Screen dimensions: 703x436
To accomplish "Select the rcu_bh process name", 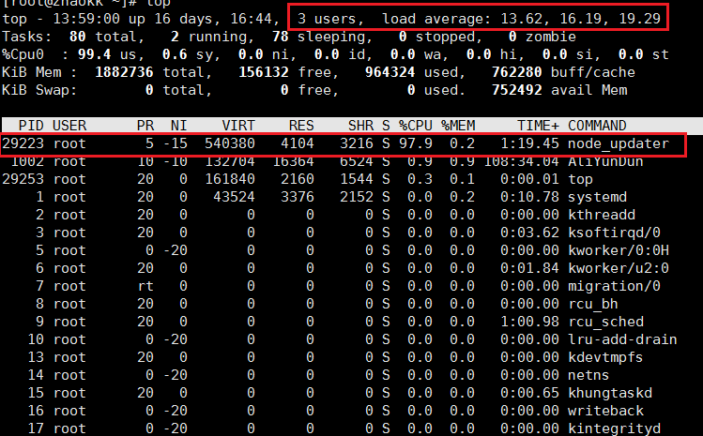I will click(592, 304).
